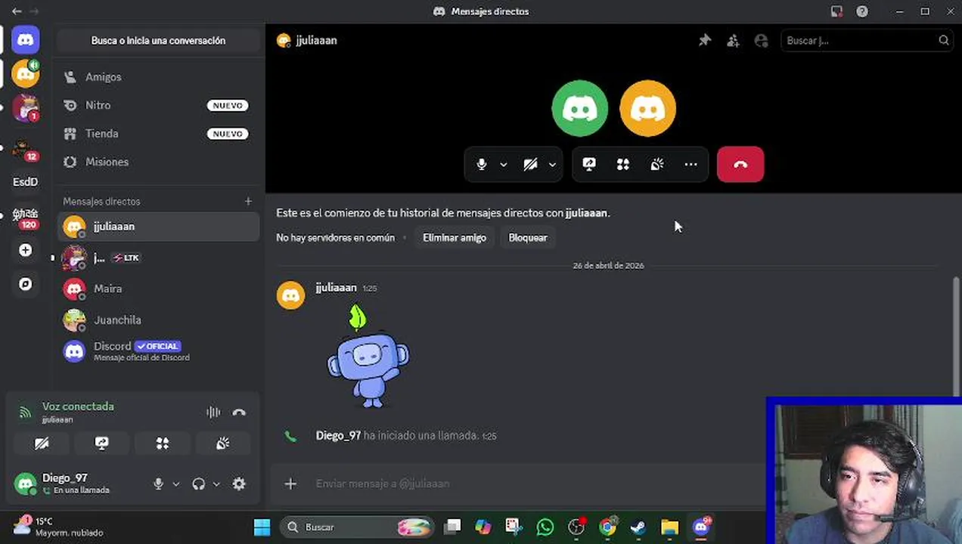Show user profile icon in header
The height and width of the screenshot is (544, 962).
762,41
